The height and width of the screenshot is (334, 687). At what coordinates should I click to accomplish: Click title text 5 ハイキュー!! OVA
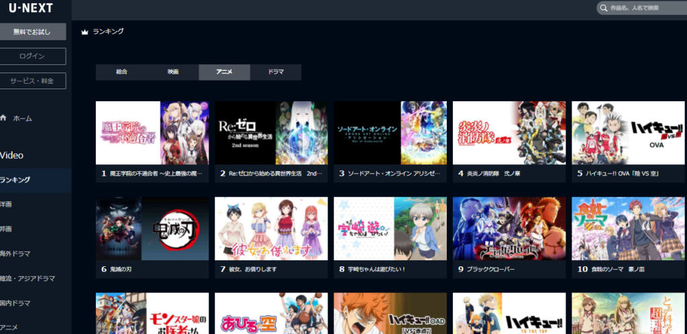click(x=619, y=174)
